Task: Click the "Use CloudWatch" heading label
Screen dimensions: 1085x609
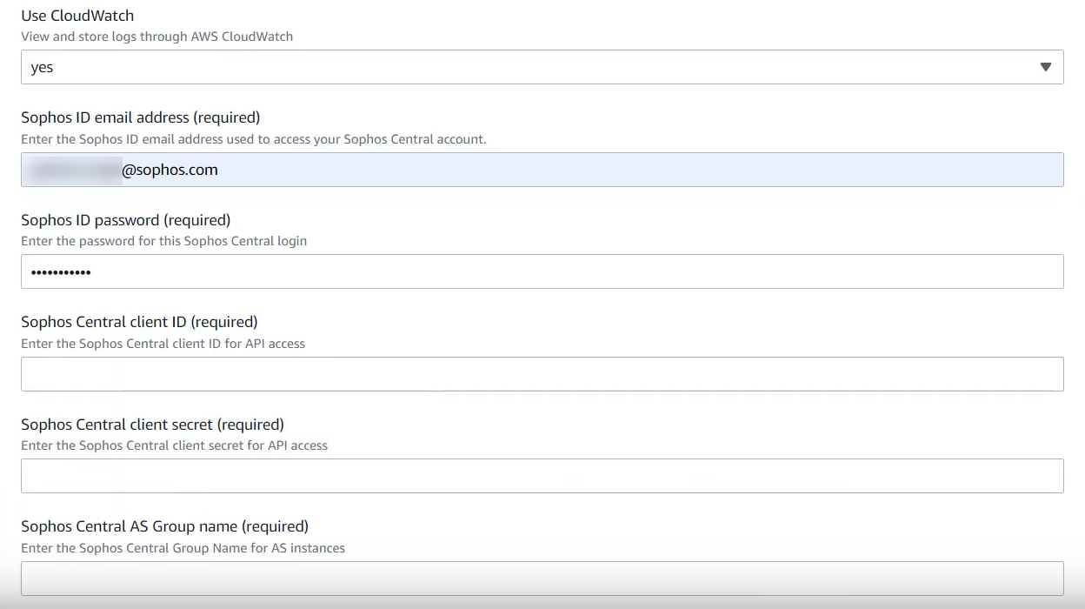Action: [77, 16]
